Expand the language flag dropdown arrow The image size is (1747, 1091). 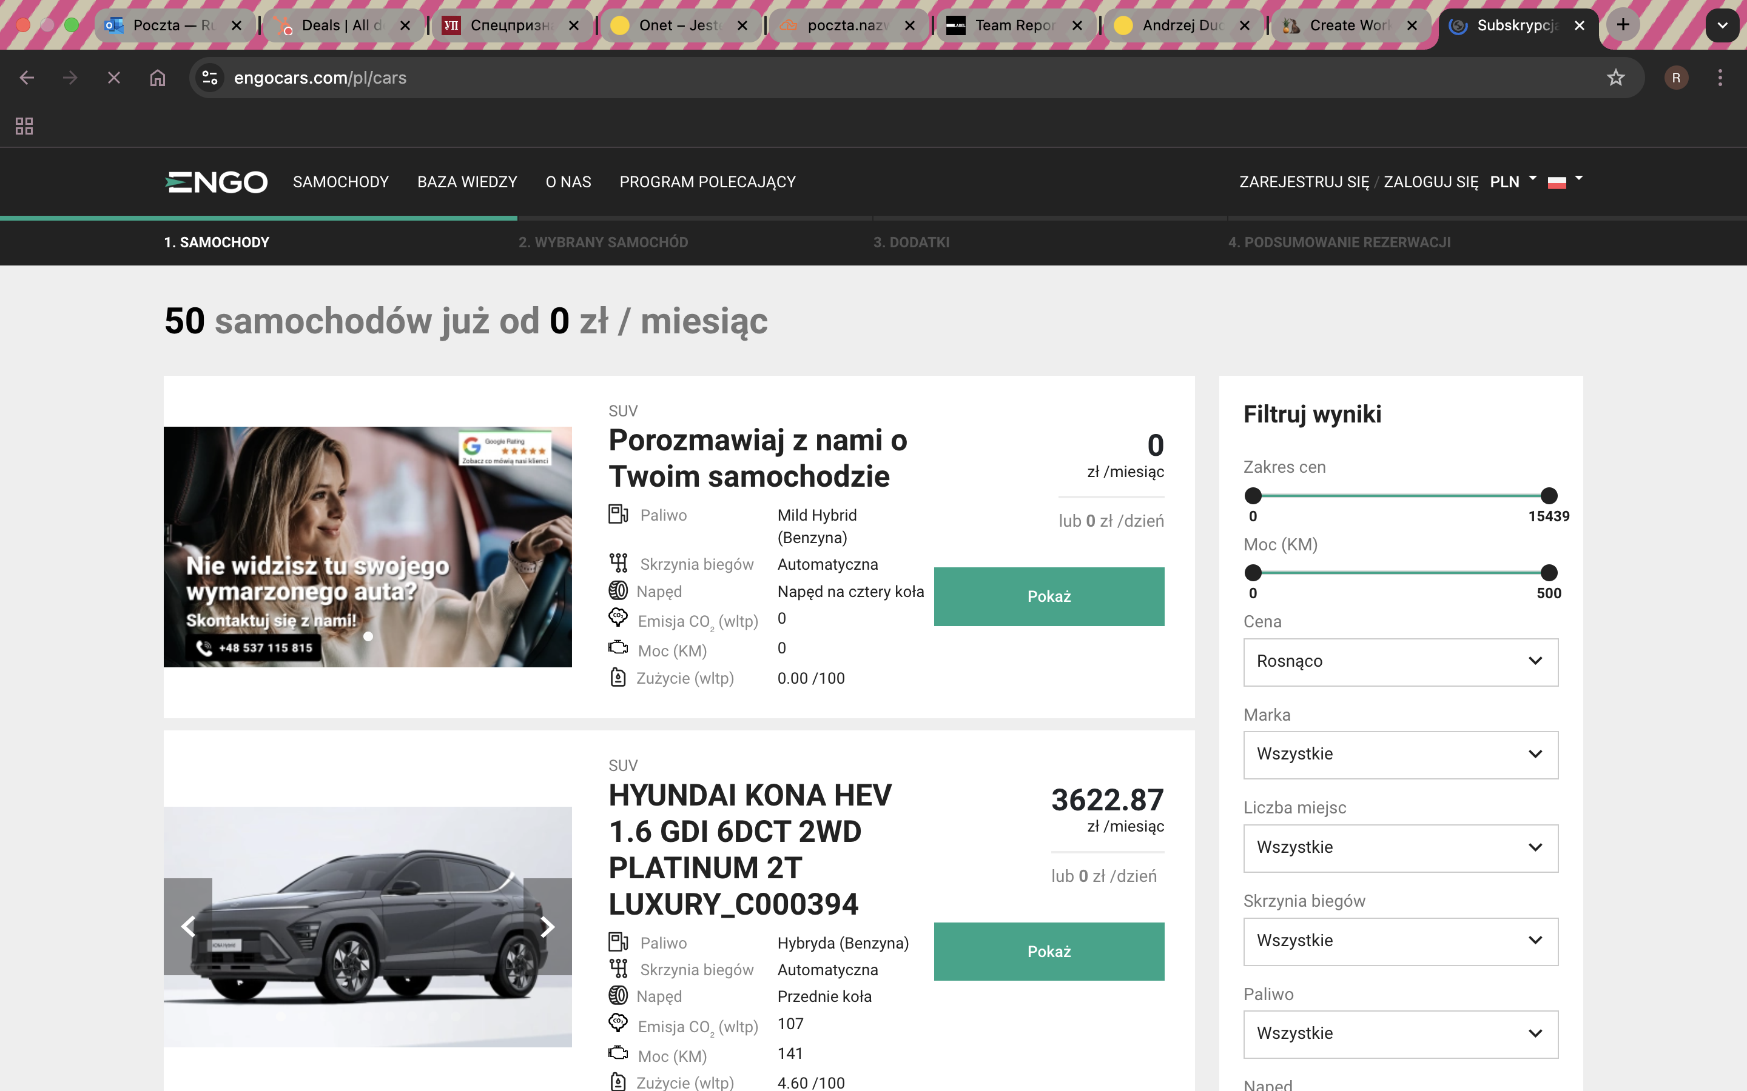(x=1579, y=178)
